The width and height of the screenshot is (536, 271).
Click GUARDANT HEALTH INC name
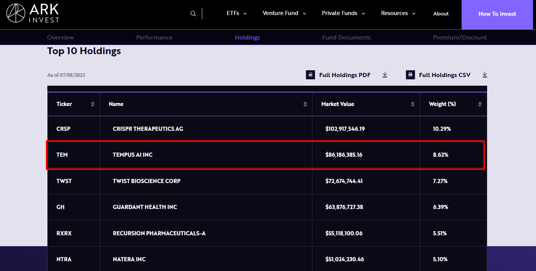point(145,207)
